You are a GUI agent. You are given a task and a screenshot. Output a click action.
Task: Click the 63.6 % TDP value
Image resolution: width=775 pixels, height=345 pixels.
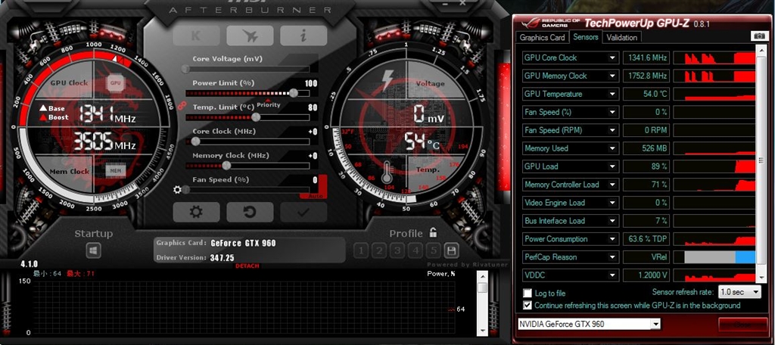click(646, 239)
